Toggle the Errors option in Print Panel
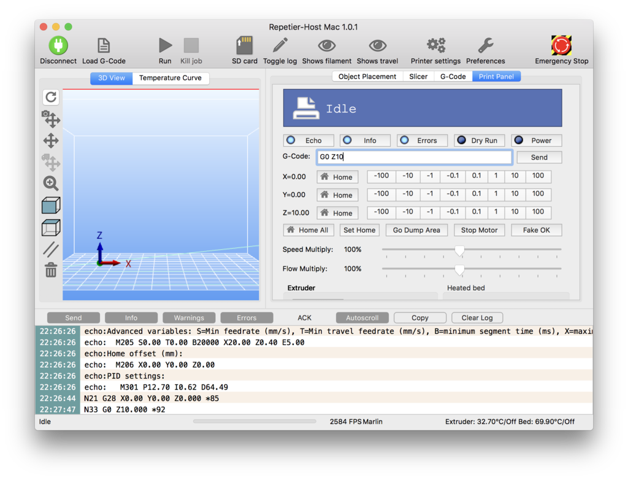Screen dimensions: 628x480 [422, 141]
